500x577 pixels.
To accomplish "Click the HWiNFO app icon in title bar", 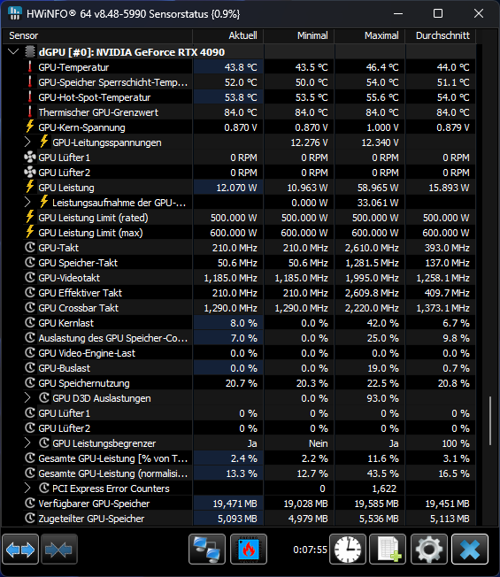I will [x=14, y=13].
